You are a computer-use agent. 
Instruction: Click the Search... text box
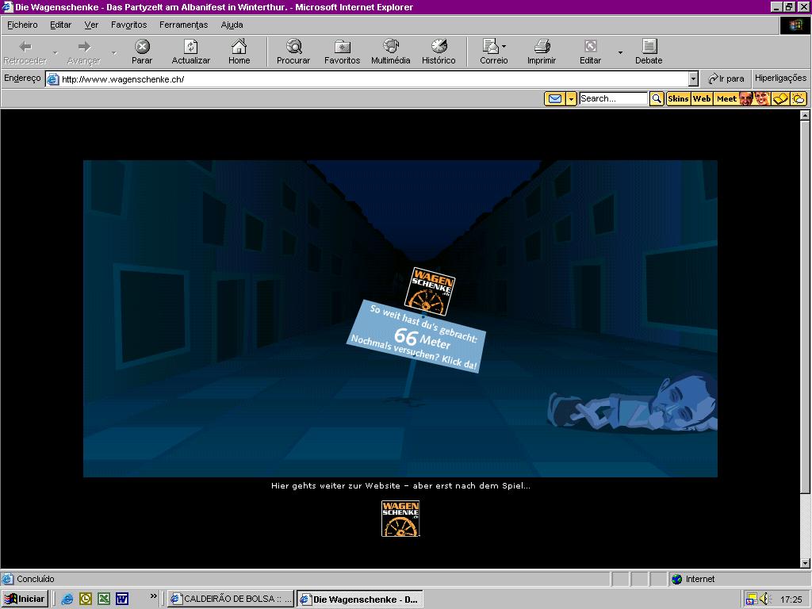point(613,98)
